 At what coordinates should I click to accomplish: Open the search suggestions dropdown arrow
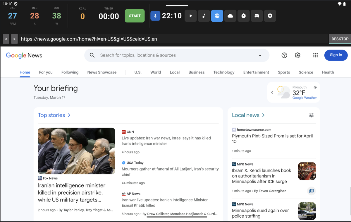pos(260,55)
